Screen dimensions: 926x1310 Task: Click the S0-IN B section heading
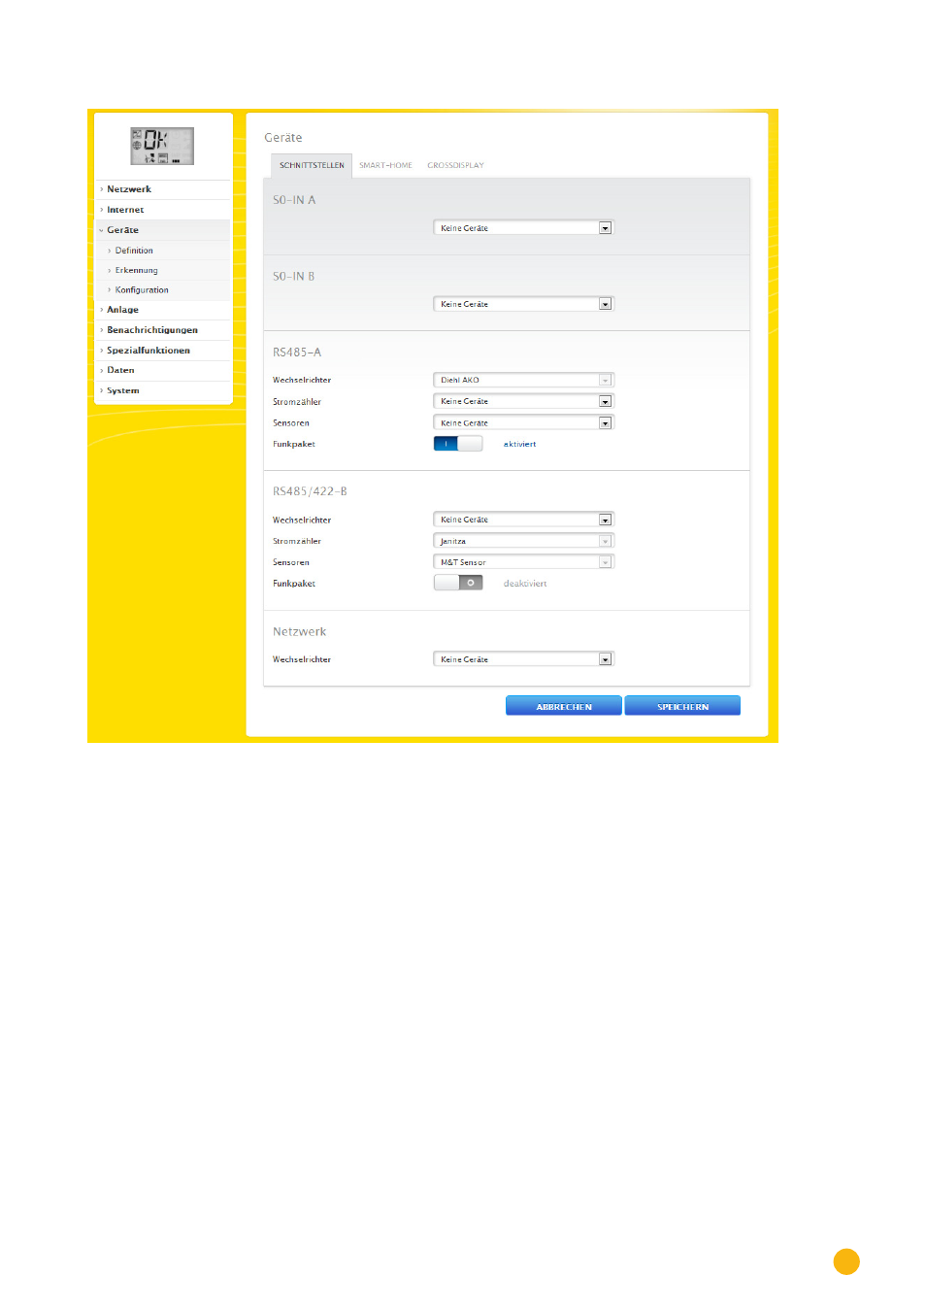[294, 277]
